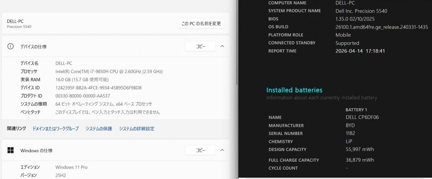Copy device specs with the コピー button
The height and width of the screenshot is (179, 432).
coord(200,47)
